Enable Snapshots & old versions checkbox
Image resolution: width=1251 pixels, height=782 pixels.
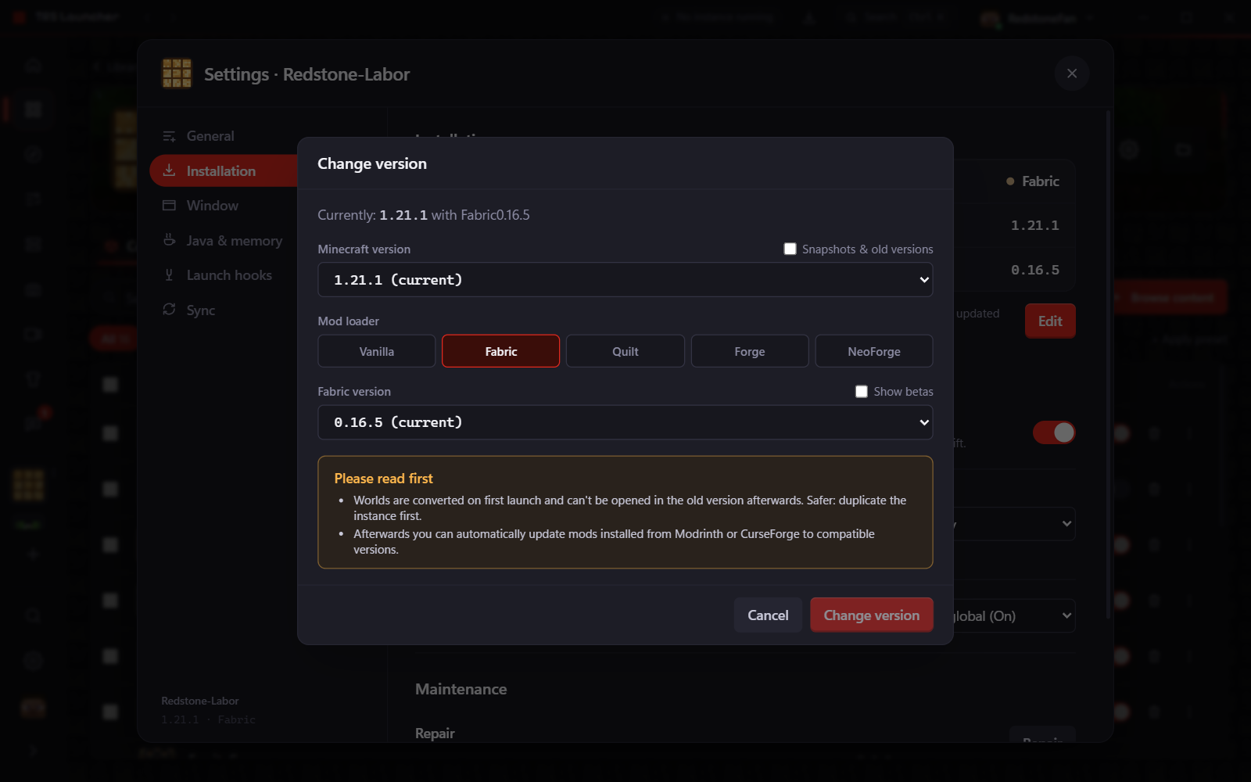[x=790, y=249]
